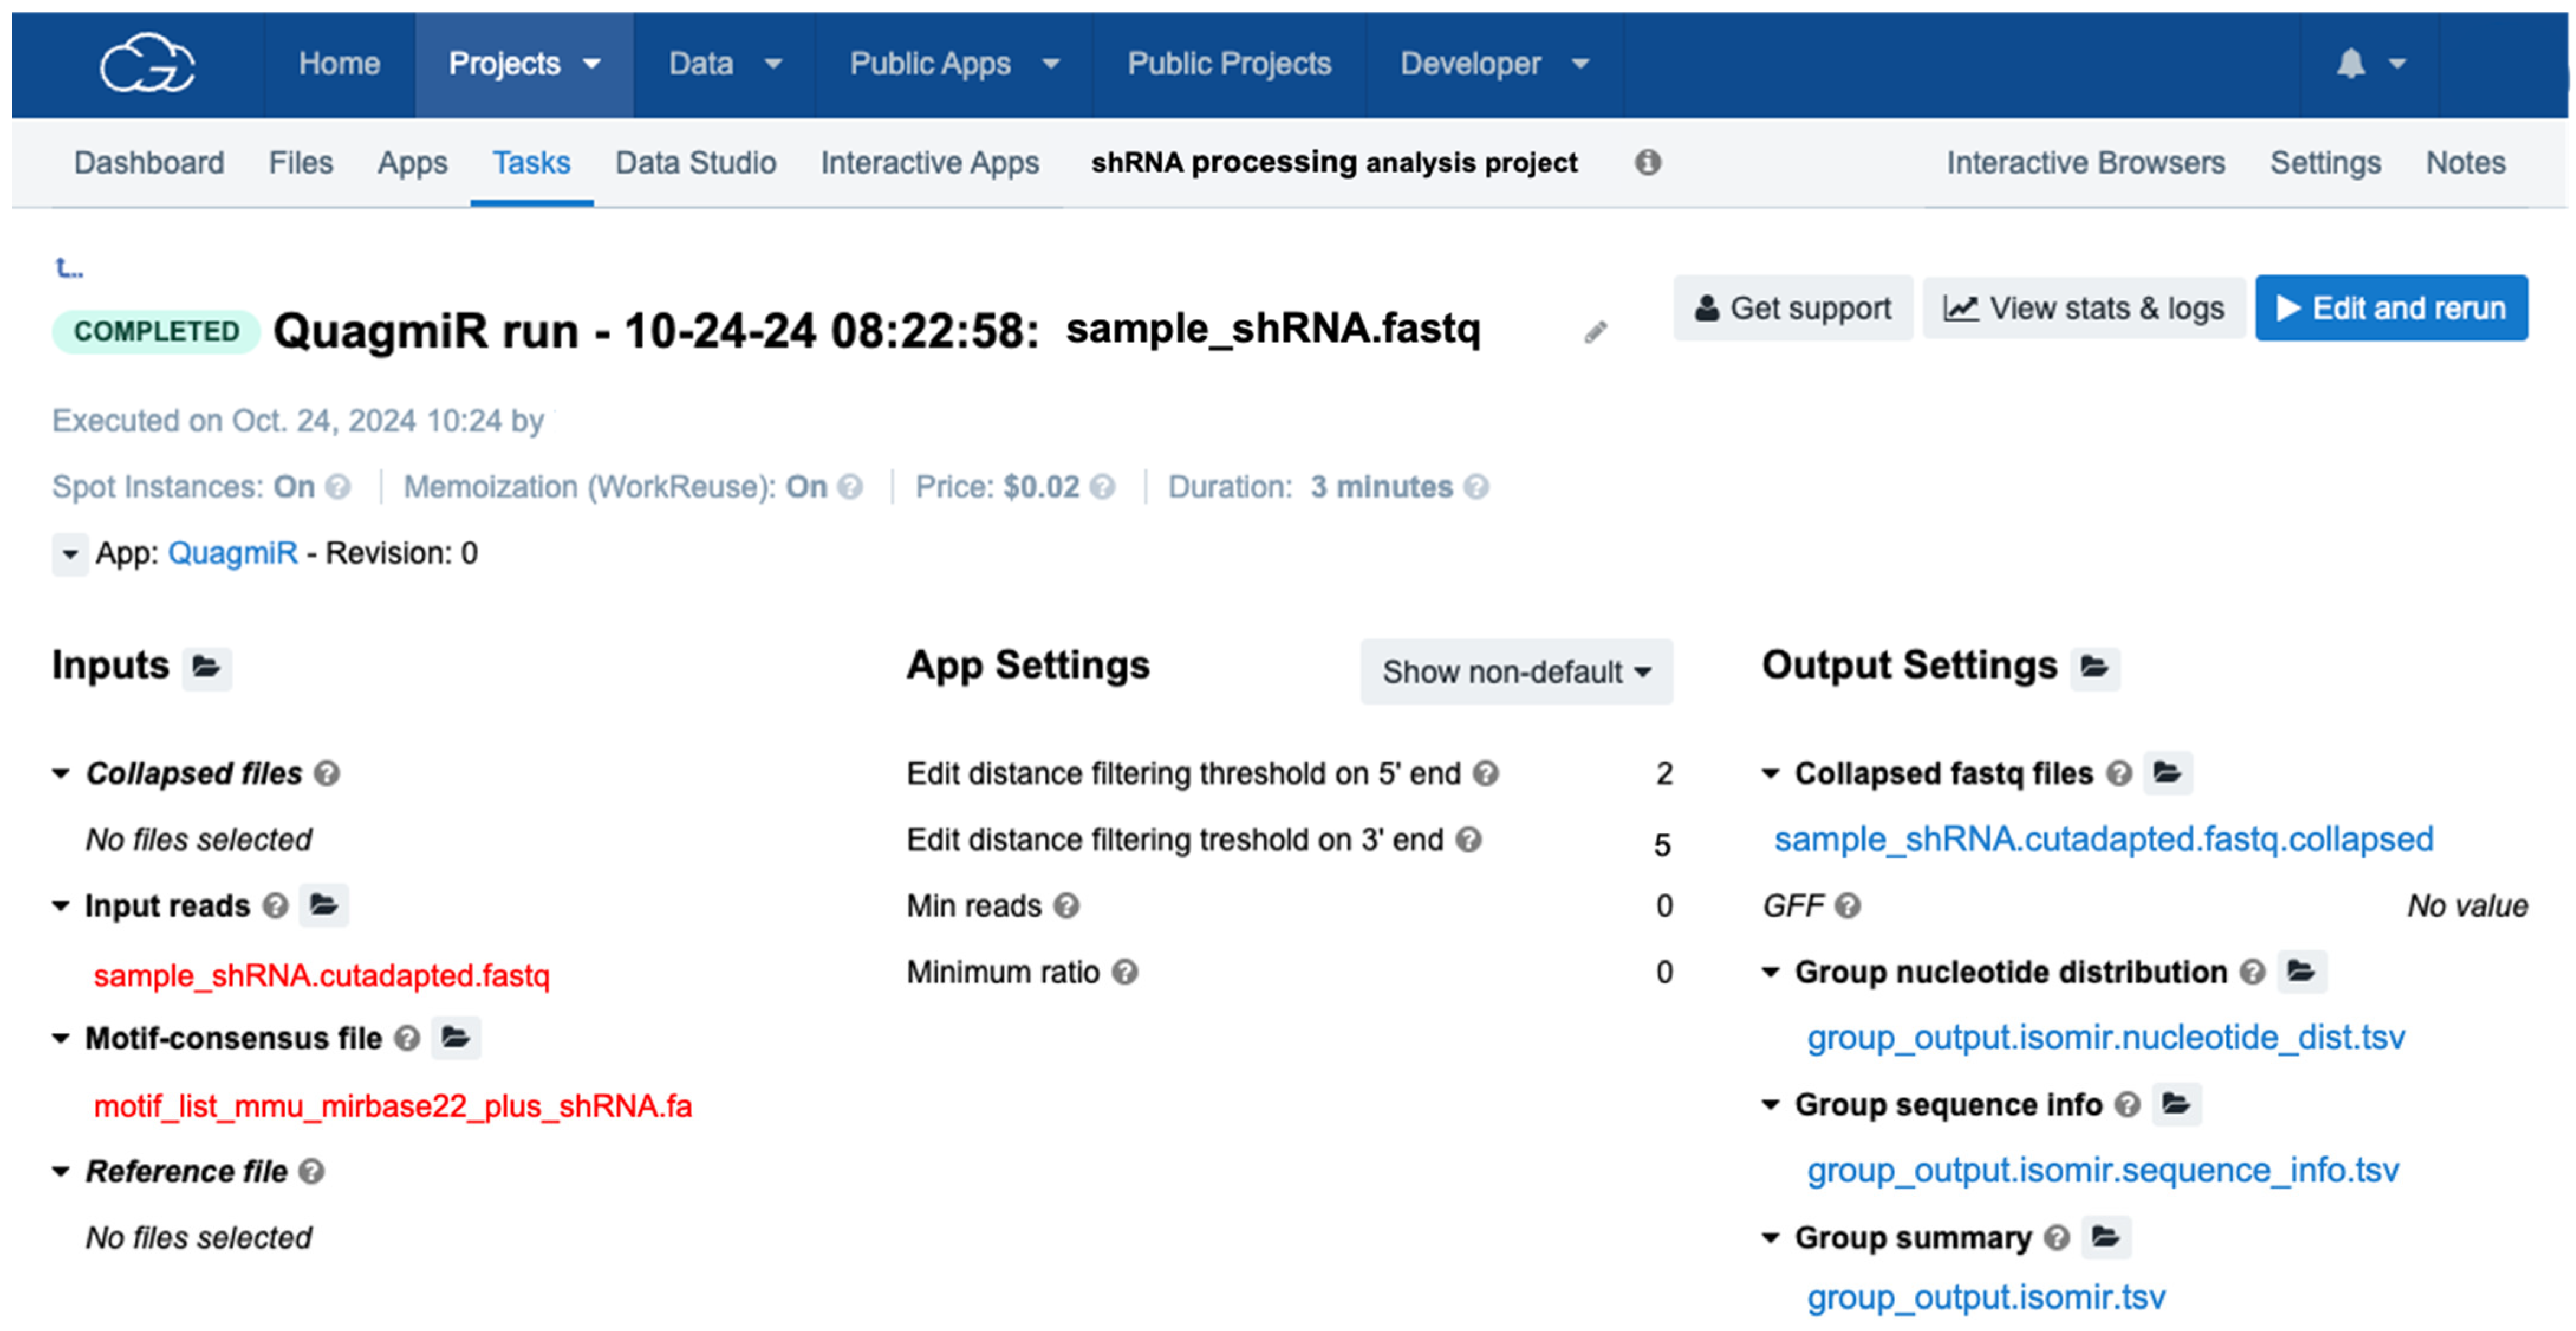Screen dimensions: 2576x1331
Task: Click help icon next to Min reads
Action: coord(1067,906)
